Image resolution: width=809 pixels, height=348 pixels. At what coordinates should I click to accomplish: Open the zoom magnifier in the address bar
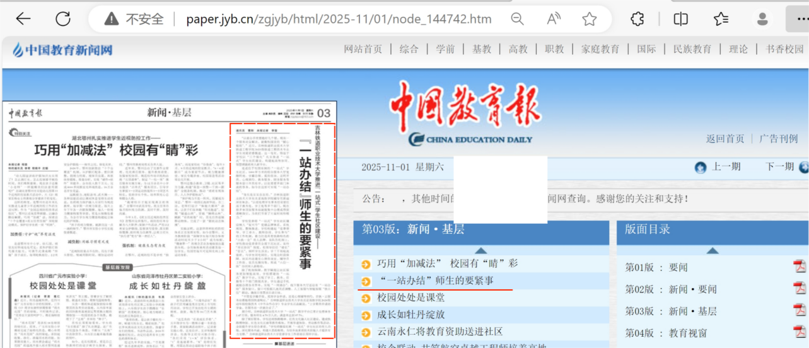point(517,19)
